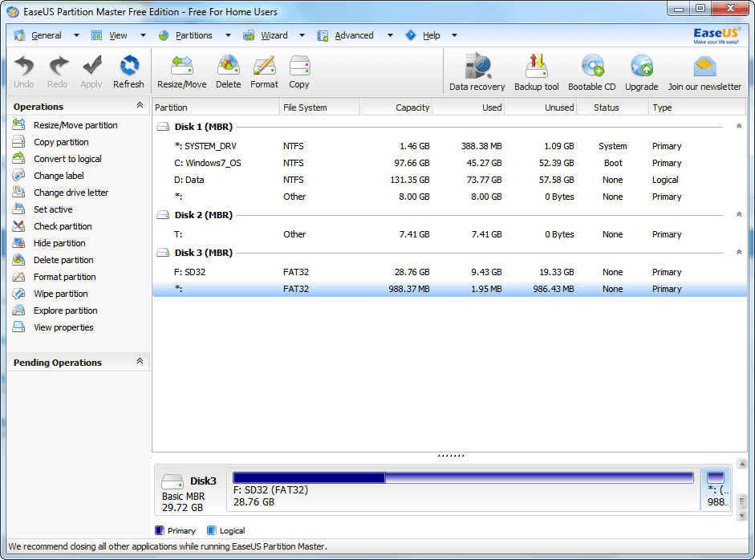
Task: Click the Delete toolbar icon
Action: click(x=228, y=66)
